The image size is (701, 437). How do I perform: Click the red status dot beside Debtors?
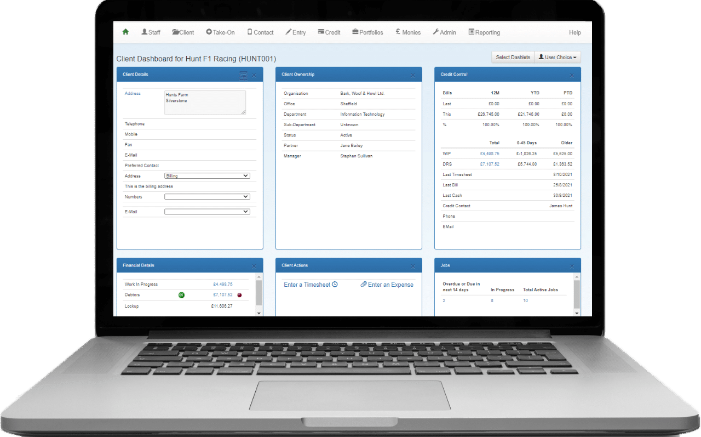pos(239,295)
